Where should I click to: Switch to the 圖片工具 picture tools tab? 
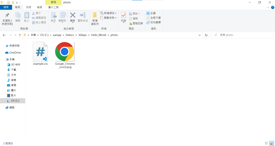pos(53,7)
